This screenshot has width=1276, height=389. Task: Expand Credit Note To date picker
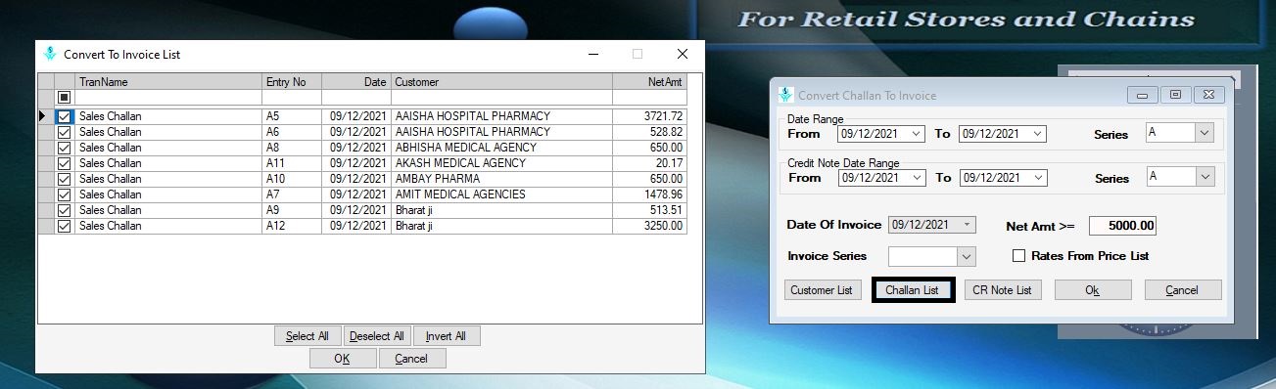pos(1038,178)
